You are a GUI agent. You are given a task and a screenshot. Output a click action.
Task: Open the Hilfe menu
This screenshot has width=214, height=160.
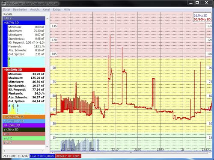coord(67,9)
